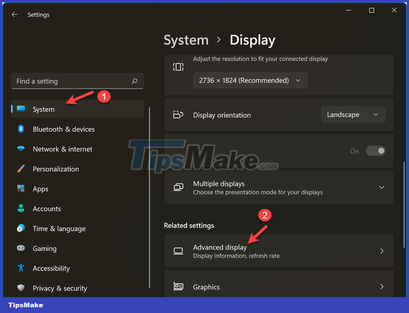This screenshot has height=313, width=409.
Task: Click the Gaming controller icon
Action: tap(21, 248)
